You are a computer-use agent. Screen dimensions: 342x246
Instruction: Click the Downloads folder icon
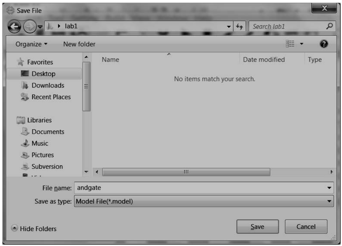click(x=25, y=85)
